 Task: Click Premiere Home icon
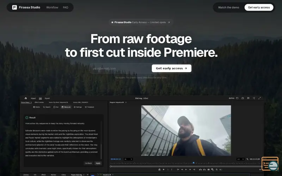26,98
